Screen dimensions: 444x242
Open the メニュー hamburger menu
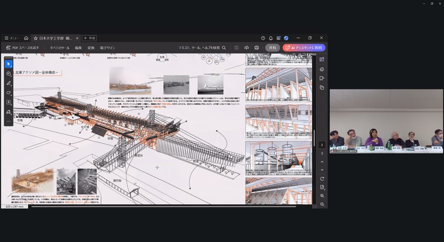click(x=11, y=38)
